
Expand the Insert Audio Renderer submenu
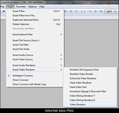35,65
